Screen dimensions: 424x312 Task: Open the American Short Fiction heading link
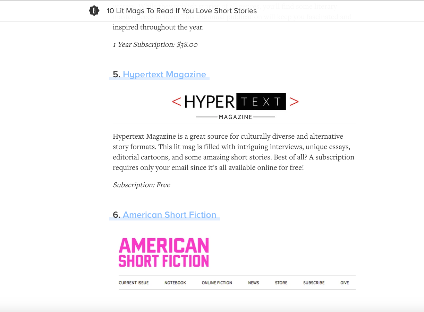[170, 215]
